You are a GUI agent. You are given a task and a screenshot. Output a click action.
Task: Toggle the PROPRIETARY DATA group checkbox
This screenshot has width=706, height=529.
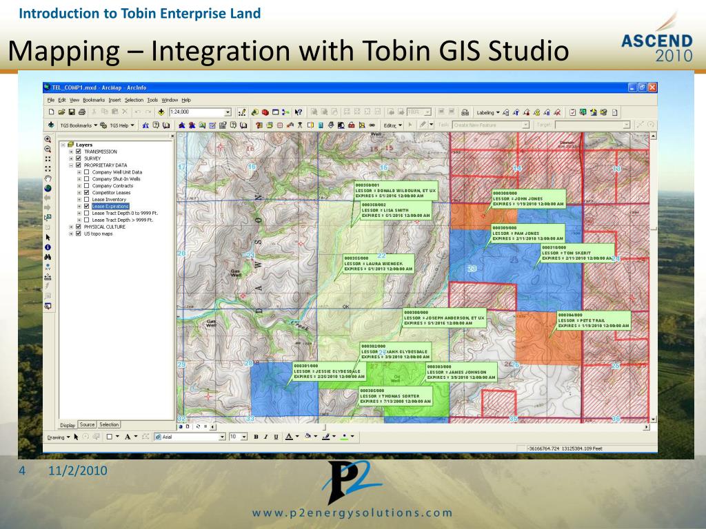tap(79, 165)
